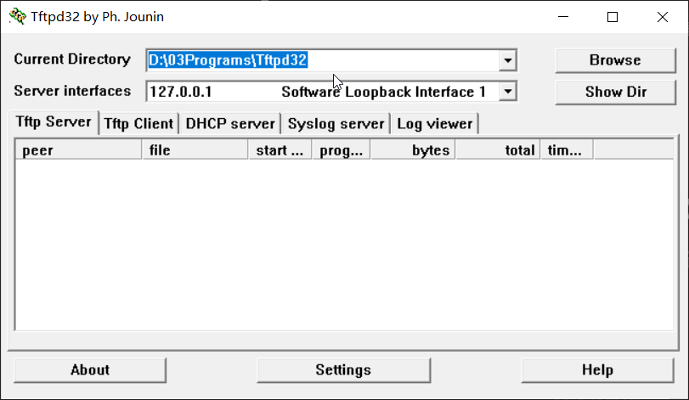
Task: Switch to the Log viewer tab
Action: click(x=434, y=124)
